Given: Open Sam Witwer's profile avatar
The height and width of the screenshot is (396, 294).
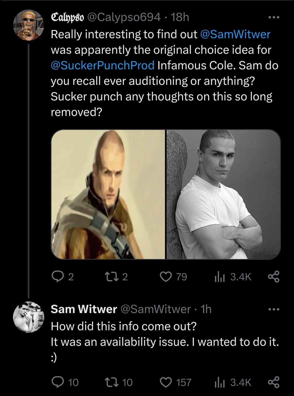Looking at the screenshot, I should click(x=29, y=317).
